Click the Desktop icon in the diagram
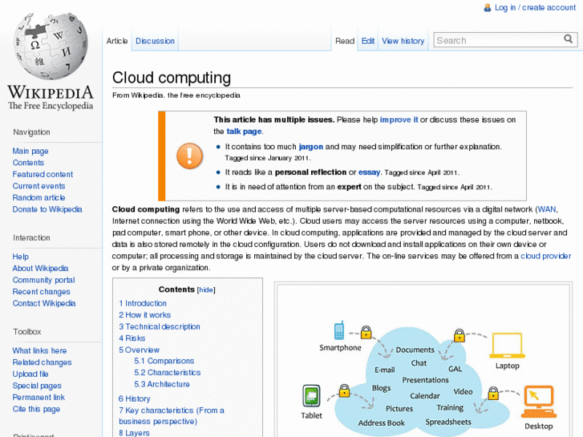Viewport: 583px width, 437px height. 538,402
